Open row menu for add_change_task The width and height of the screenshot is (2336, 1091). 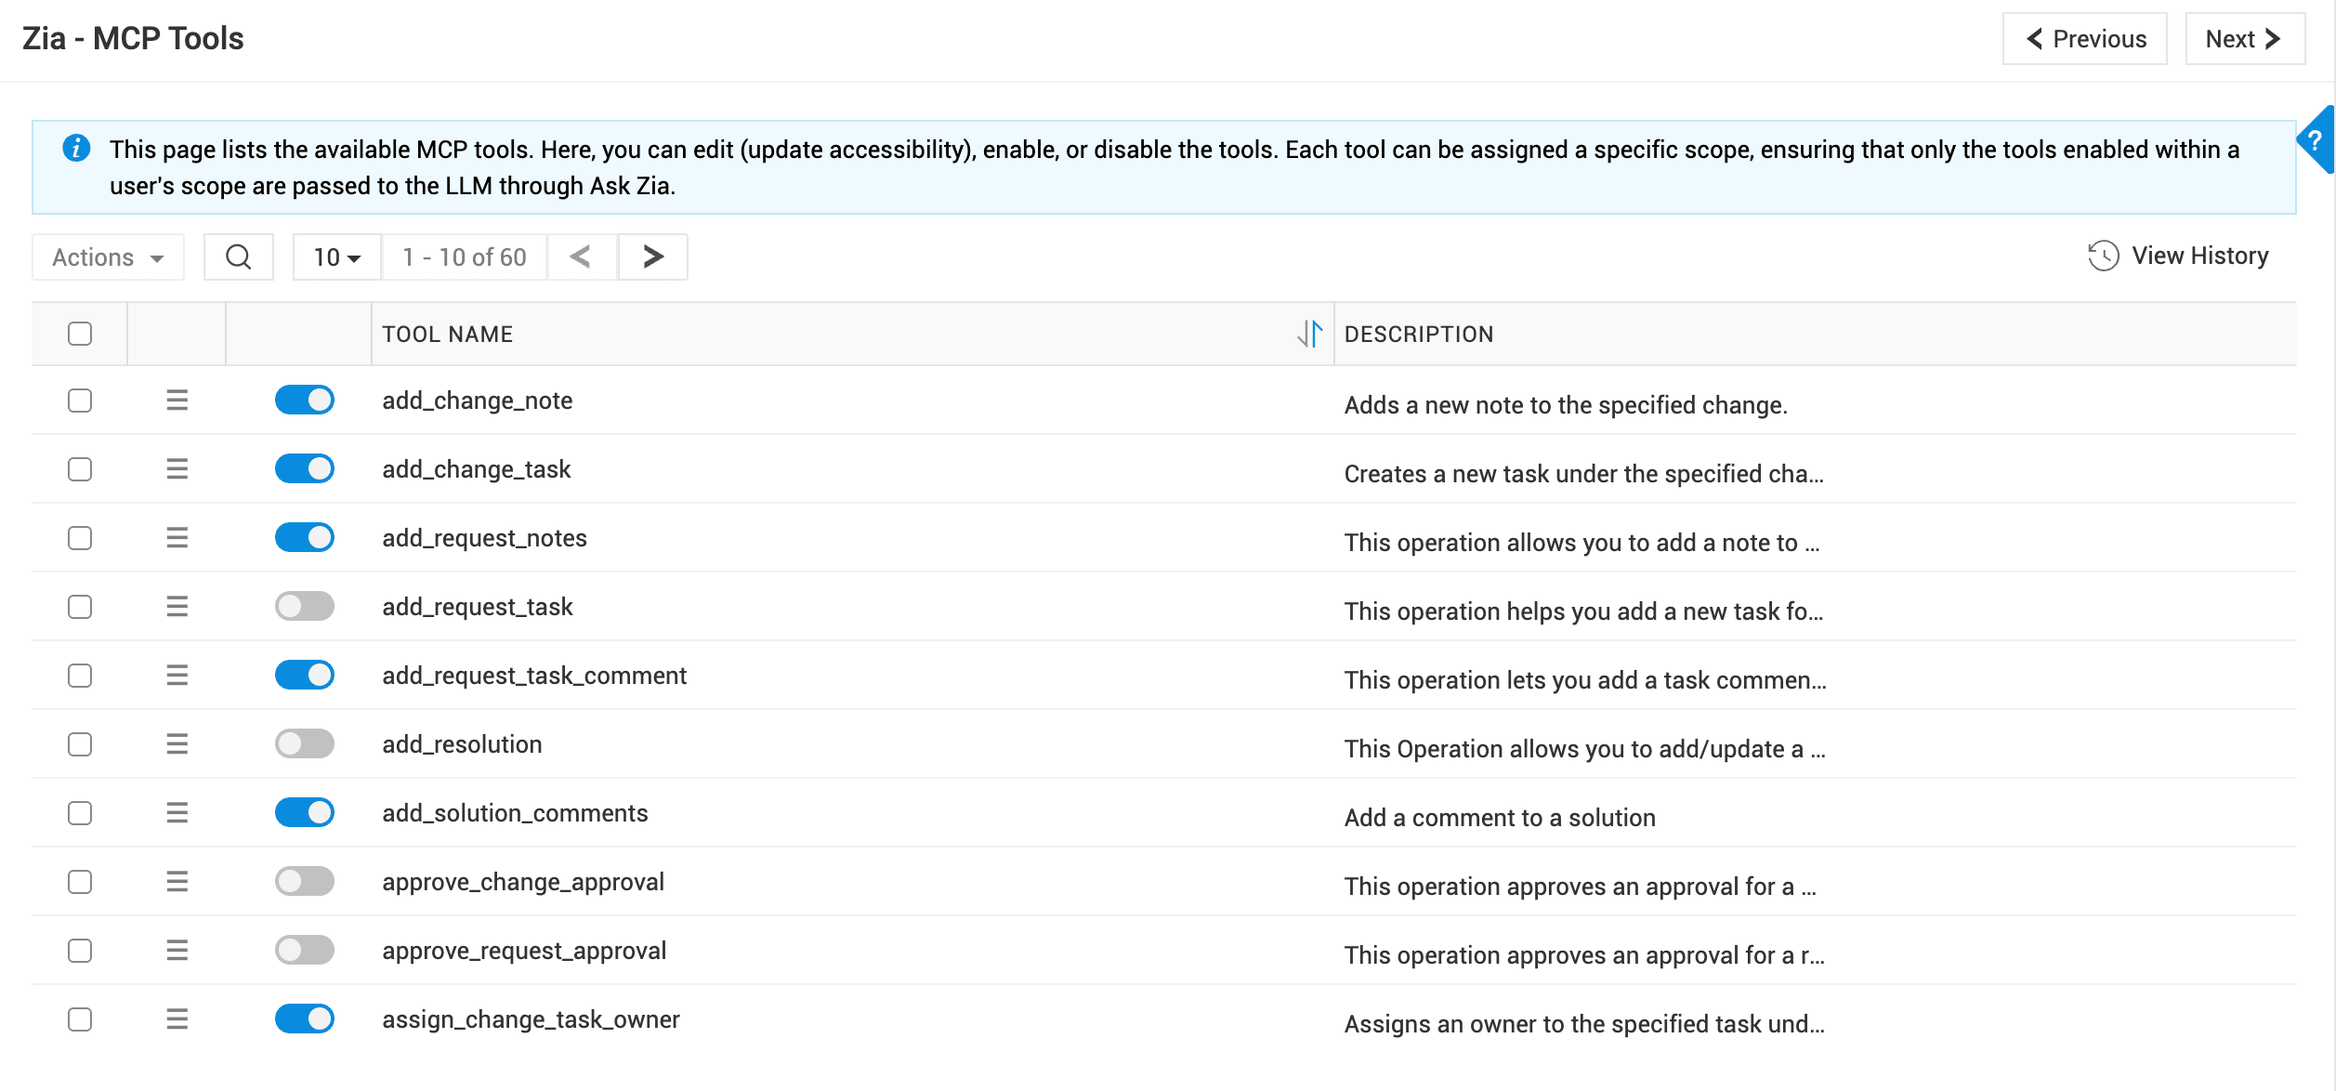point(177,469)
